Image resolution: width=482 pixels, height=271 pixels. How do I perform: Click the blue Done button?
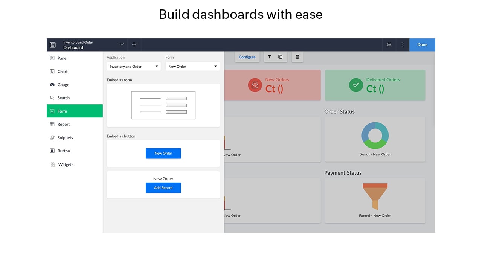(422, 44)
